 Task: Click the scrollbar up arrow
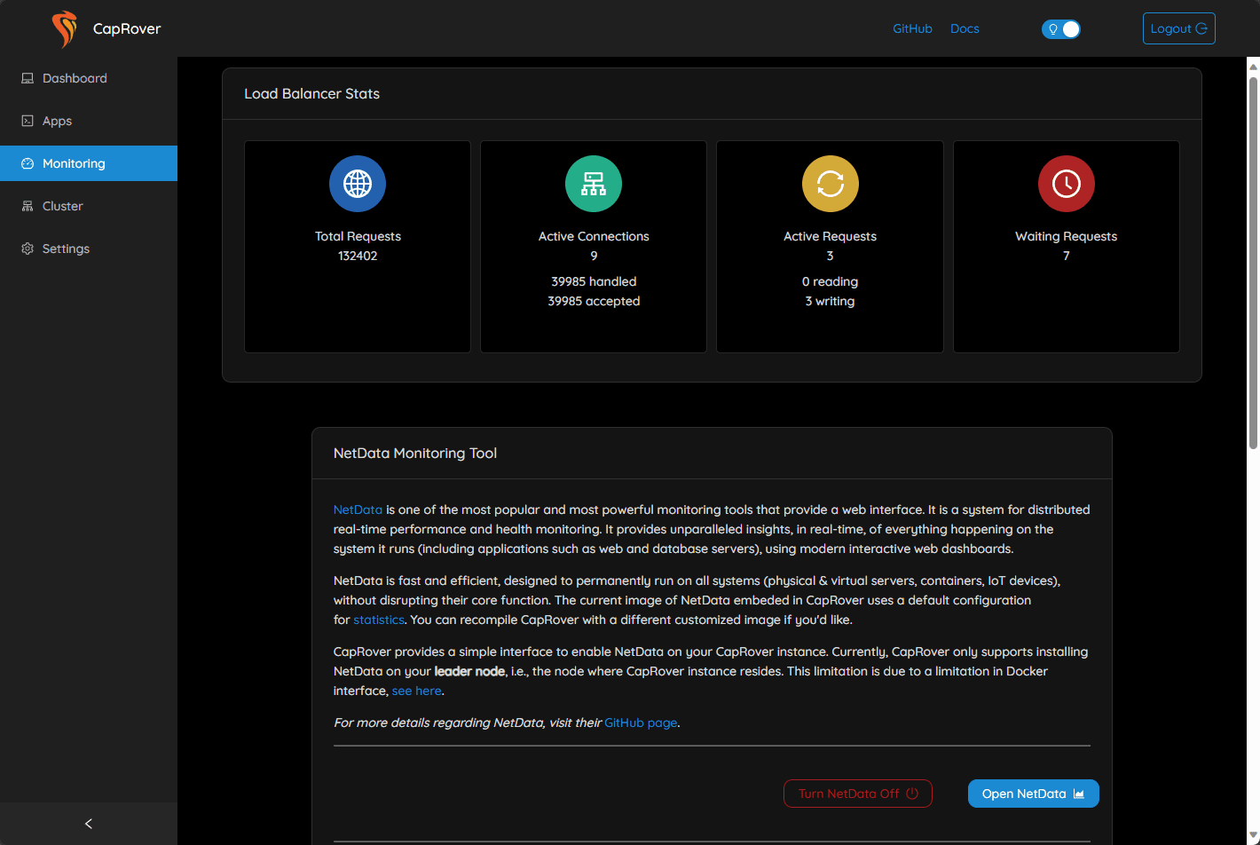click(x=1253, y=66)
